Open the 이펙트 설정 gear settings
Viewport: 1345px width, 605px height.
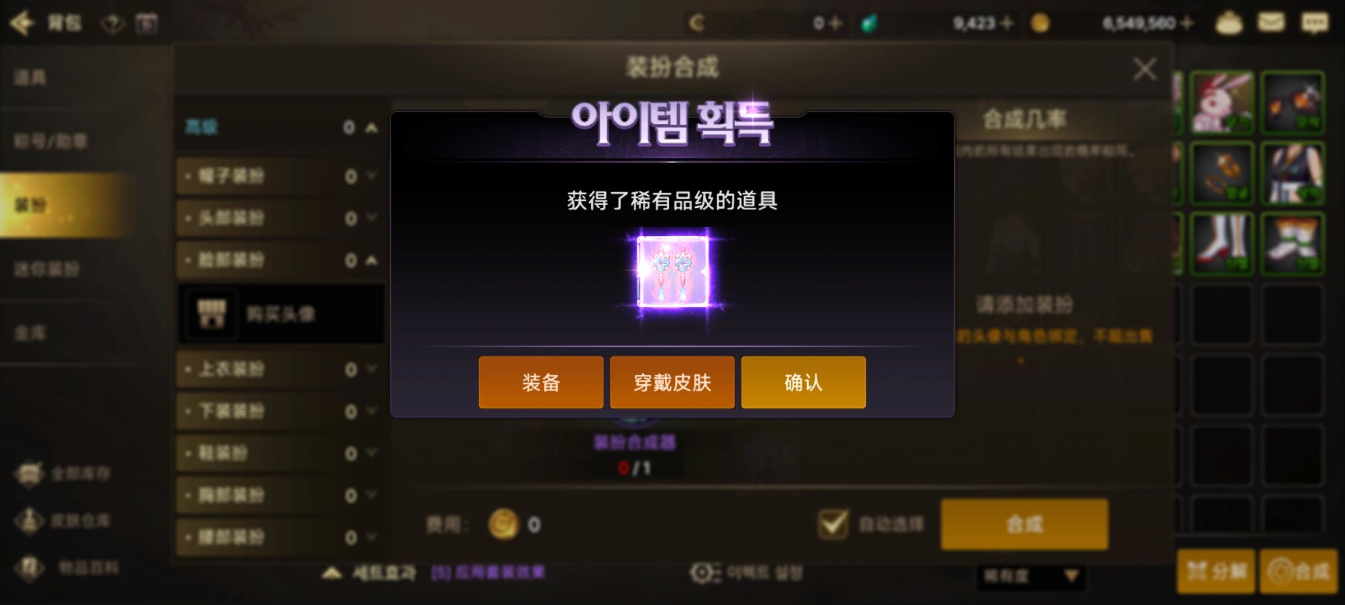click(704, 573)
